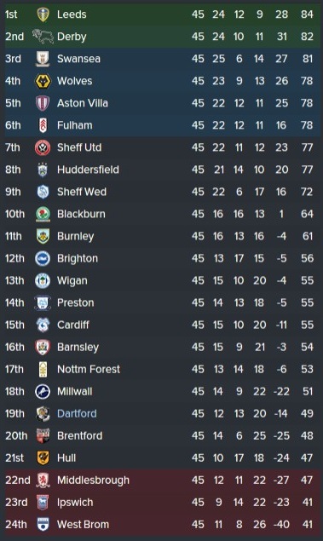Screen dimensions: 323x541
Task: Open the Wolves club badge
Action: click(43, 81)
